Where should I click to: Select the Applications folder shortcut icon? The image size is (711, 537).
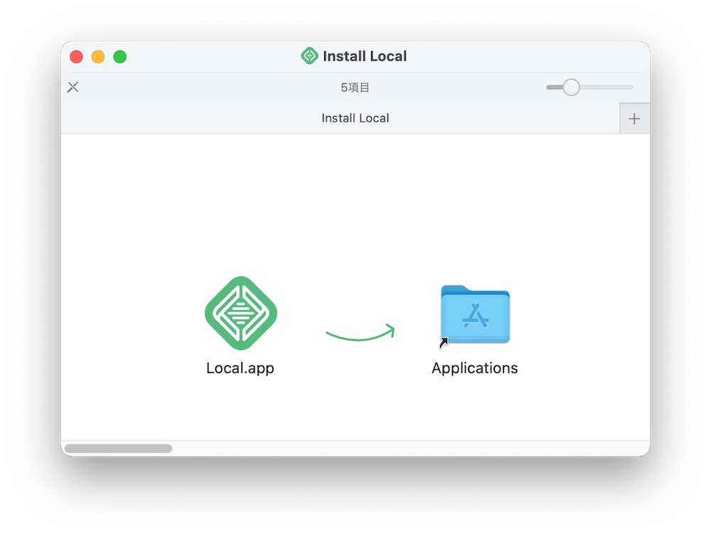tap(475, 315)
